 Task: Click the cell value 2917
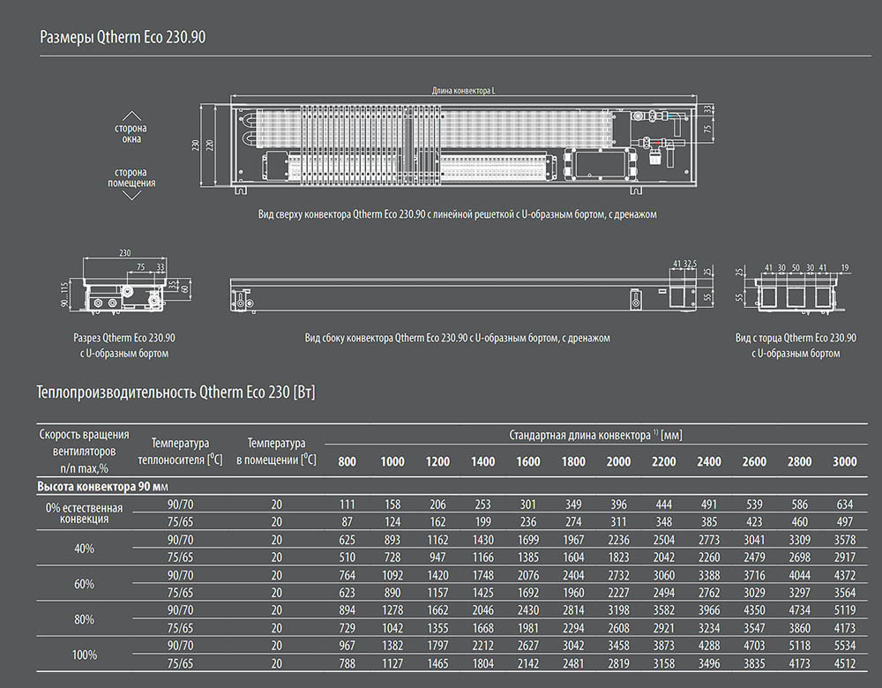pyautogui.click(x=845, y=557)
